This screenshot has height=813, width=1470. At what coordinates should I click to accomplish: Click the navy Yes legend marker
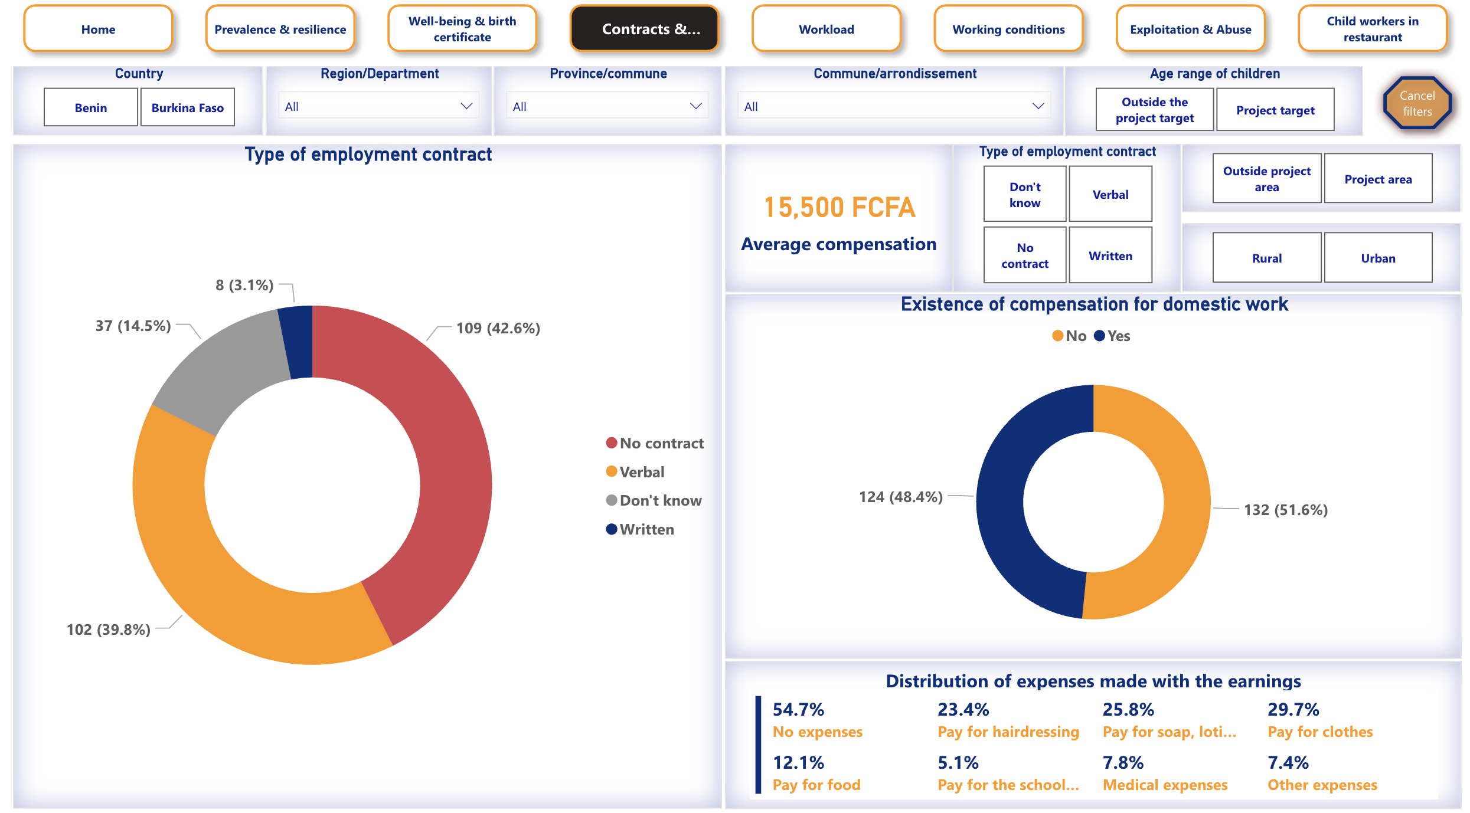tap(1099, 336)
